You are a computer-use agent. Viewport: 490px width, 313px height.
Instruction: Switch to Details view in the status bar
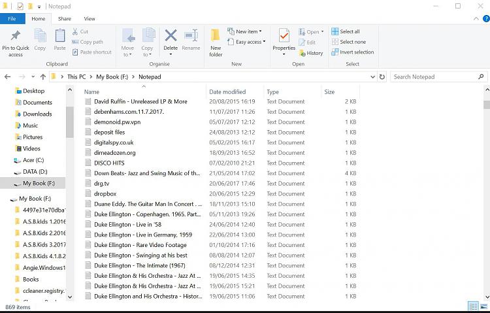coord(473,306)
